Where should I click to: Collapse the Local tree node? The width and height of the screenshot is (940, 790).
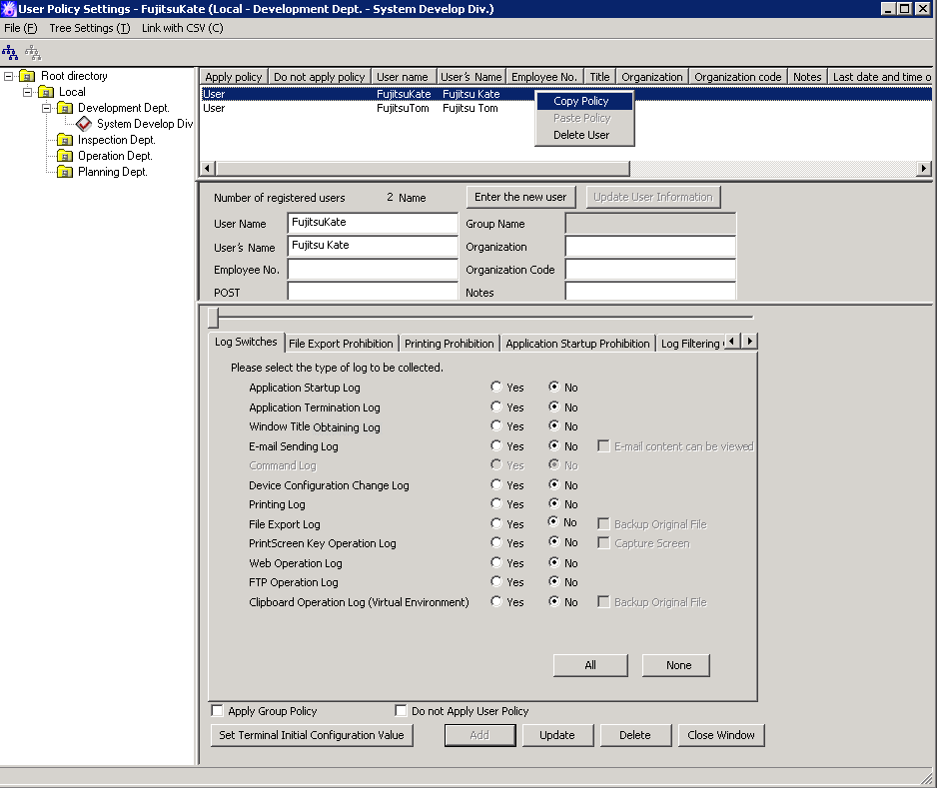pyautogui.click(x=28, y=92)
